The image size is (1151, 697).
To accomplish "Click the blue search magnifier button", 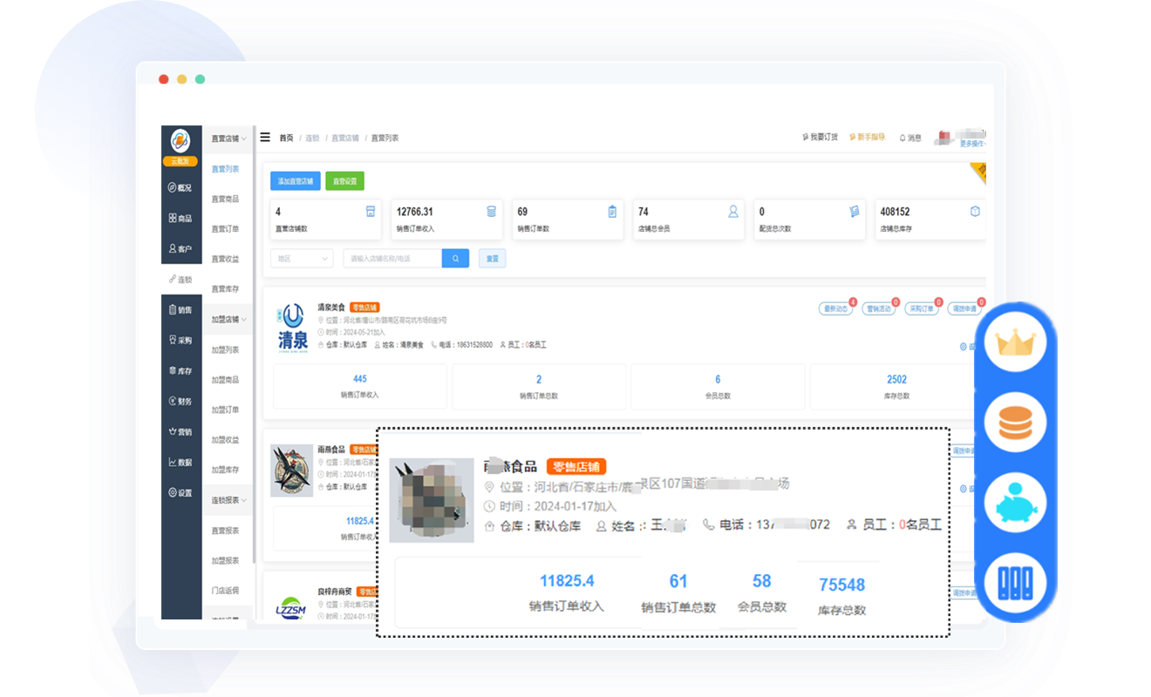I will tap(455, 259).
